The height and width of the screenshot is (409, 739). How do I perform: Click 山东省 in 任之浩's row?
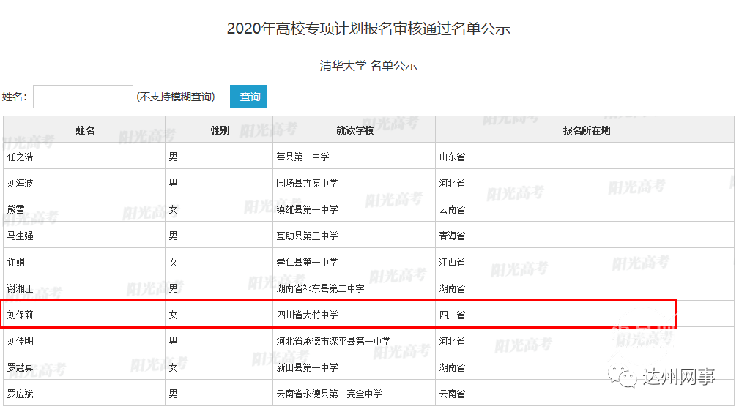point(453,157)
